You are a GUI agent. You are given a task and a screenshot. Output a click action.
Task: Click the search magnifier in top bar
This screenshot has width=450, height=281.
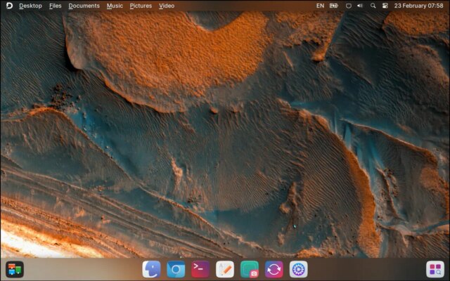point(372,6)
